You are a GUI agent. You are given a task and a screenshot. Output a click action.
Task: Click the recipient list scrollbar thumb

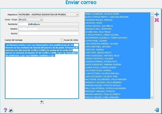152,32
